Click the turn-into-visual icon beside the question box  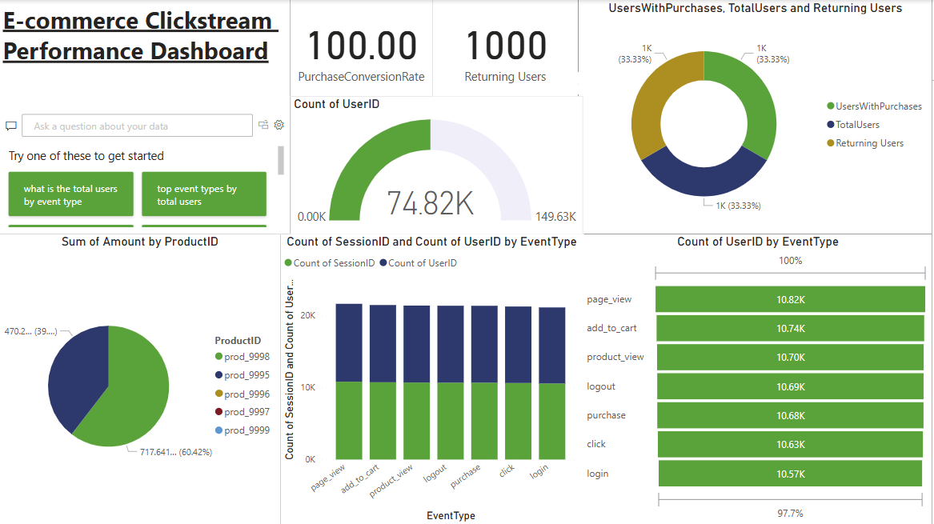(x=264, y=125)
